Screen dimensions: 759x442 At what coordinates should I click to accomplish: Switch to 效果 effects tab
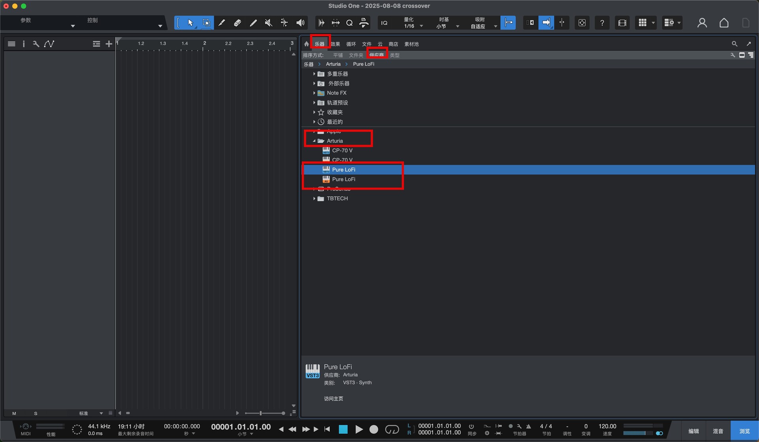(x=335, y=44)
